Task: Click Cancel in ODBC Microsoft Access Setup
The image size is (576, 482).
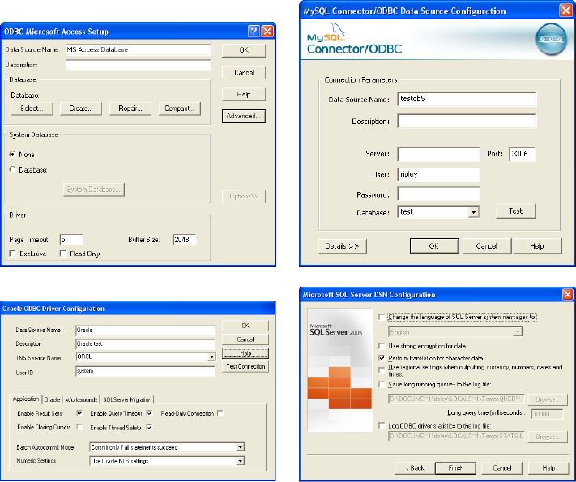Action: click(x=244, y=72)
